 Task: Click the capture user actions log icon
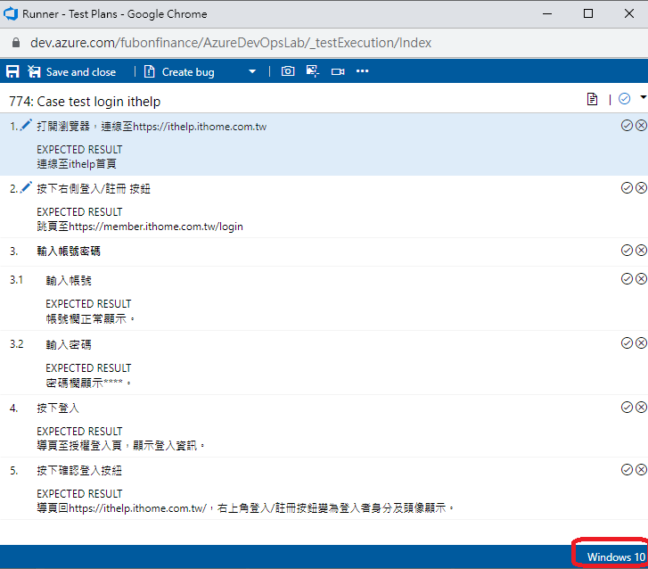point(313,71)
